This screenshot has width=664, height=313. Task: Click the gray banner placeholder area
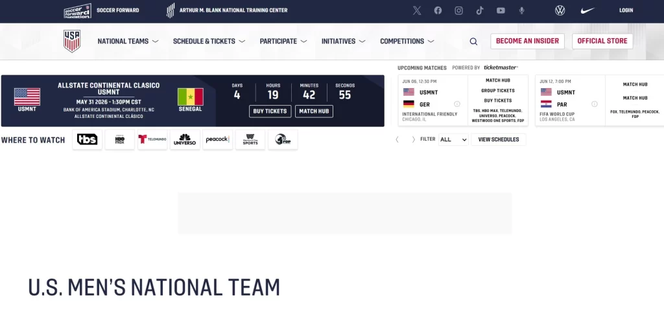point(345,213)
